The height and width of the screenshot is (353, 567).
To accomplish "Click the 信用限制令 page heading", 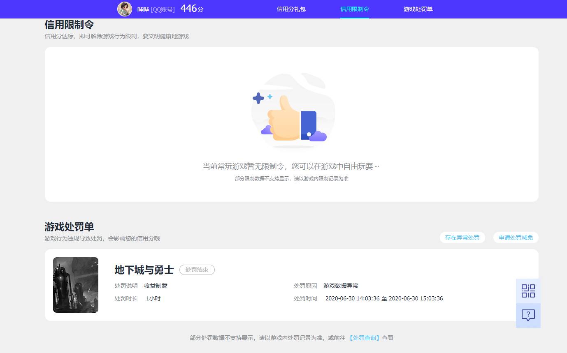I will pos(69,25).
